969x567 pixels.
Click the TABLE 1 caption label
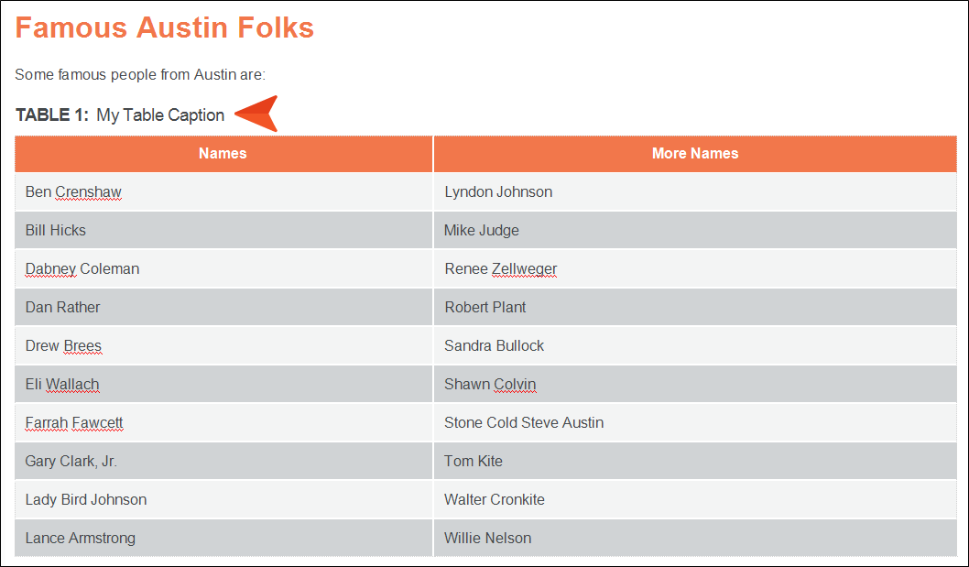(x=52, y=115)
